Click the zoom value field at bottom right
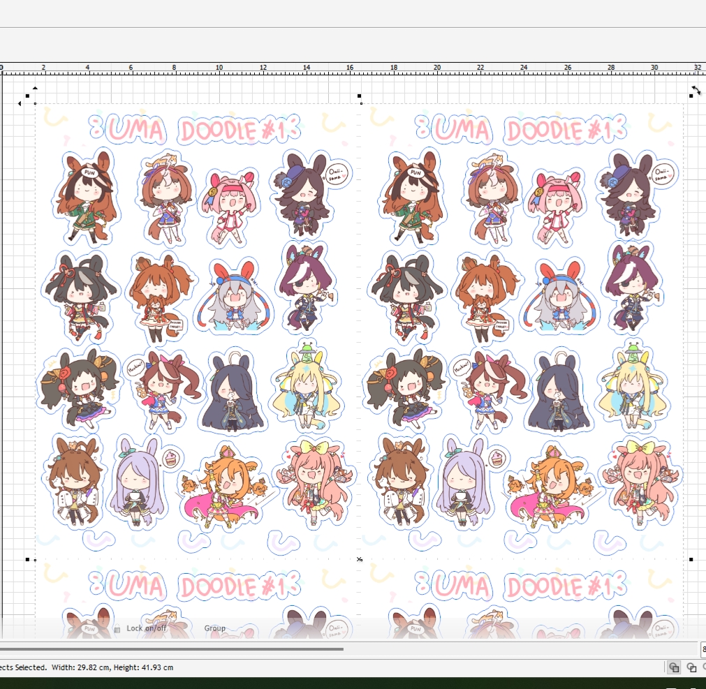This screenshot has width=706, height=689. [703, 649]
